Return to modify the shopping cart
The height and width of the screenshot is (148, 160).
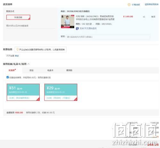tap(151, 4)
